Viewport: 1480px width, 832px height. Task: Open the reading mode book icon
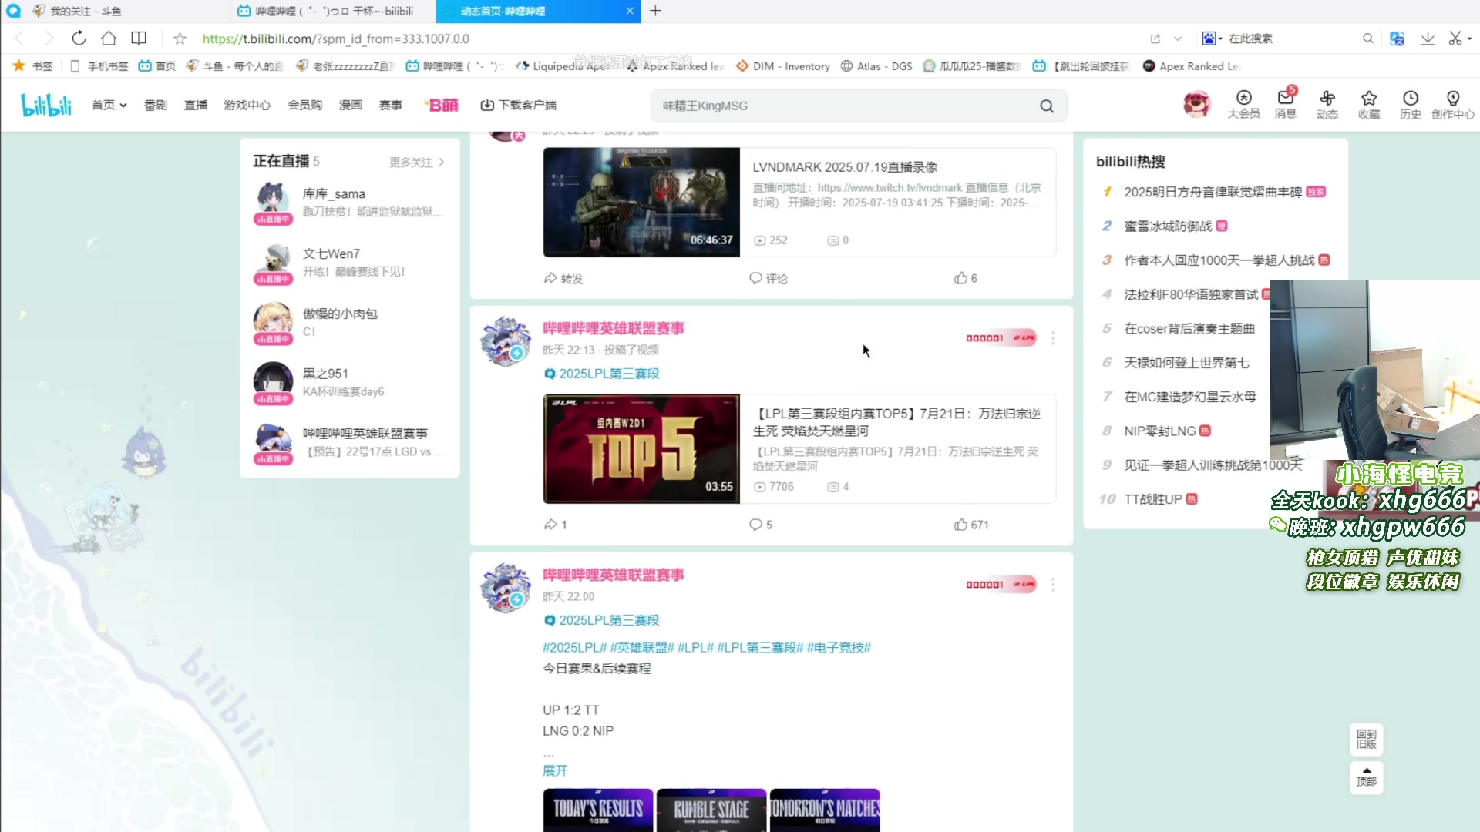coord(139,39)
